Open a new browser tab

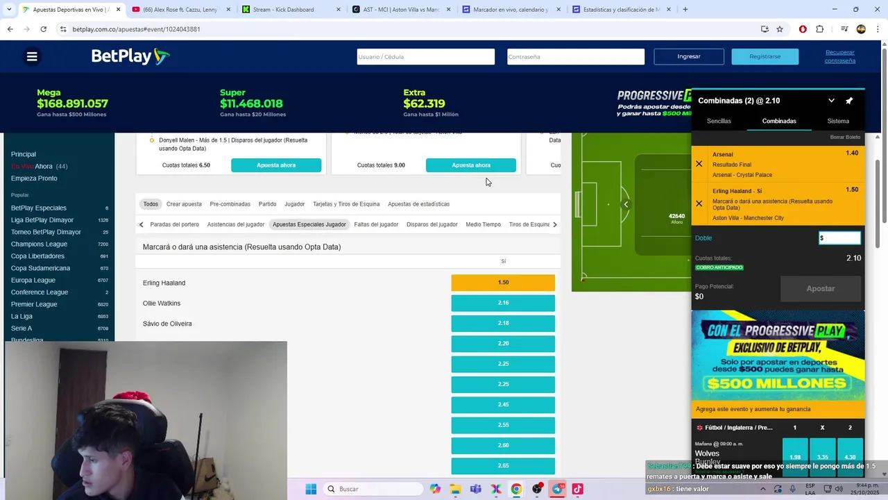[685, 10]
